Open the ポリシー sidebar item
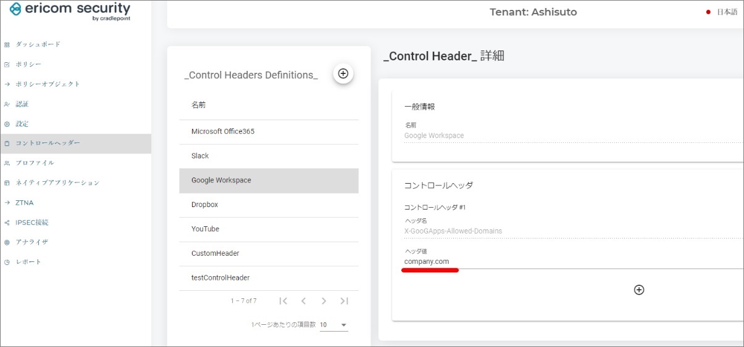The width and height of the screenshot is (744, 347). (28, 64)
